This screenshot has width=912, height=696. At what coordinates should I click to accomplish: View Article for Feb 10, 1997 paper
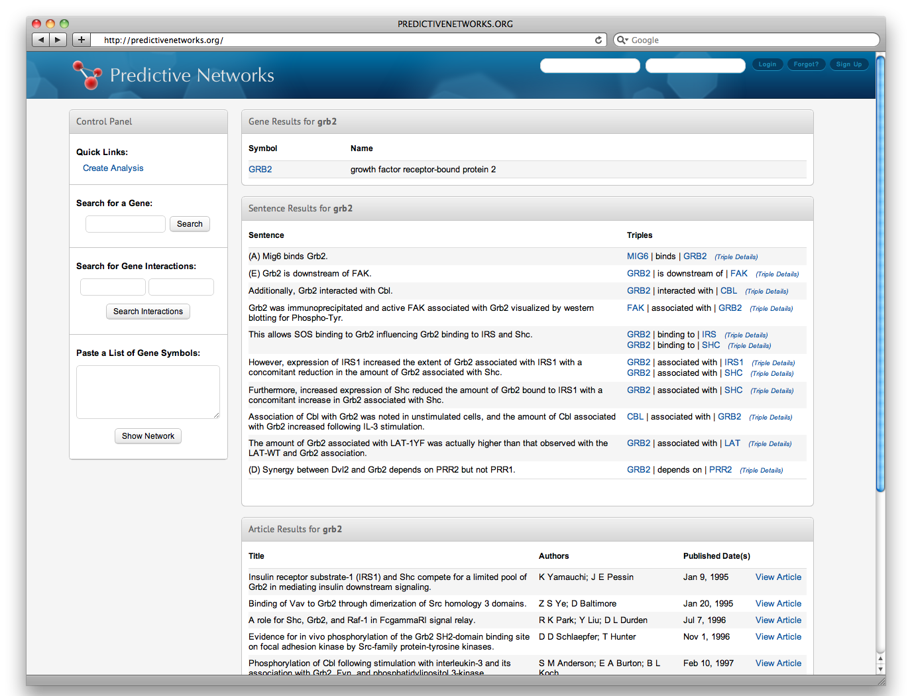(x=778, y=664)
